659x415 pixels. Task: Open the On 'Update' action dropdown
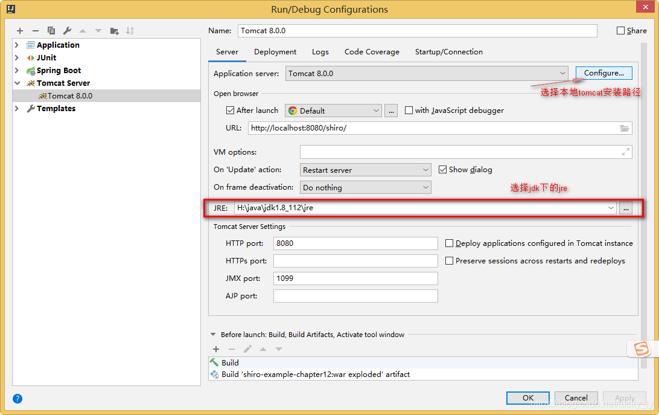(426, 170)
